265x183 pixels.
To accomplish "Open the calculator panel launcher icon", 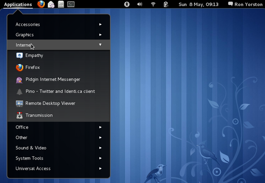I will point(61,4).
